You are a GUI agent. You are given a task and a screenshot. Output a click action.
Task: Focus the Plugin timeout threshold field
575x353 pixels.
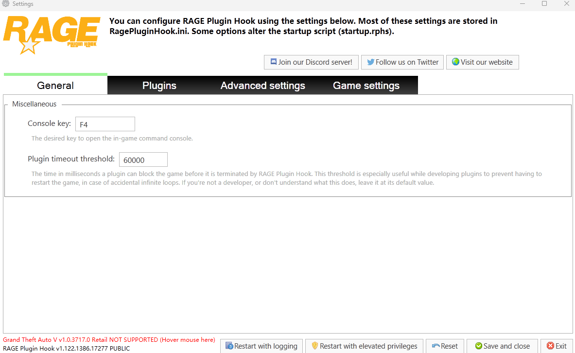pyautogui.click(x=143, y=159)
